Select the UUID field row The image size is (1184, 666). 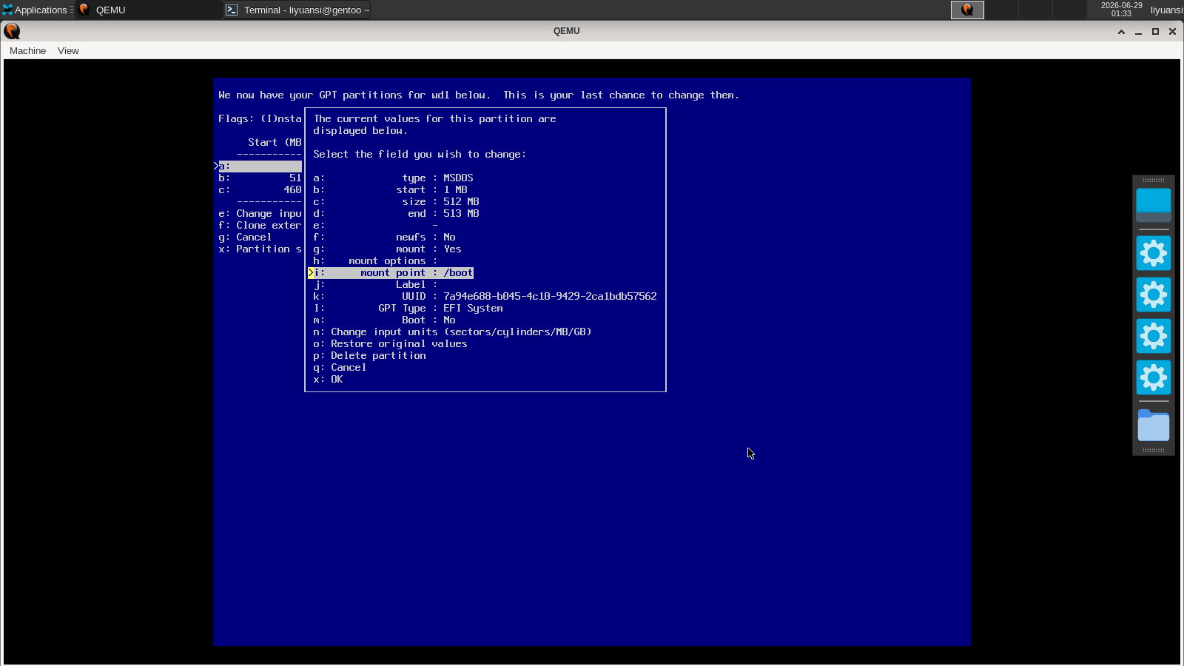485,297
